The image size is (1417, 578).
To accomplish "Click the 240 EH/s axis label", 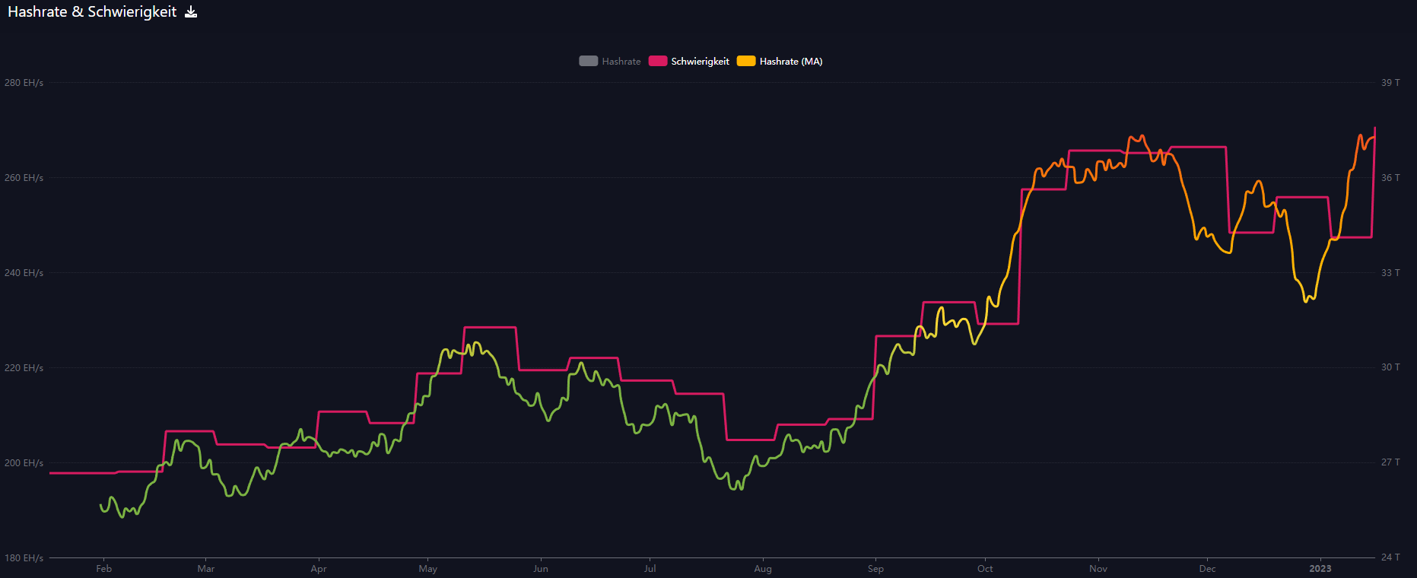I will pyautogui.click(x=24, y=273).
